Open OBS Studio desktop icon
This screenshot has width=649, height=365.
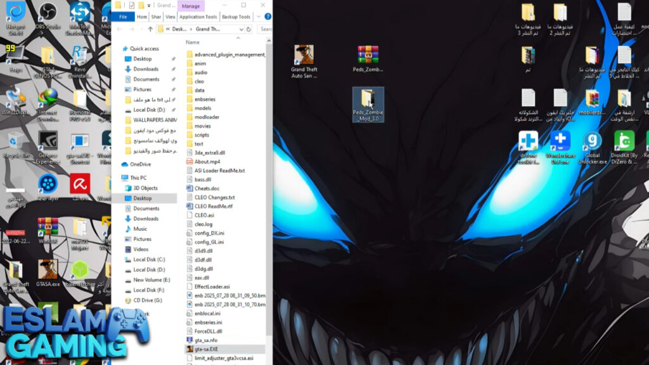[48, 13]
